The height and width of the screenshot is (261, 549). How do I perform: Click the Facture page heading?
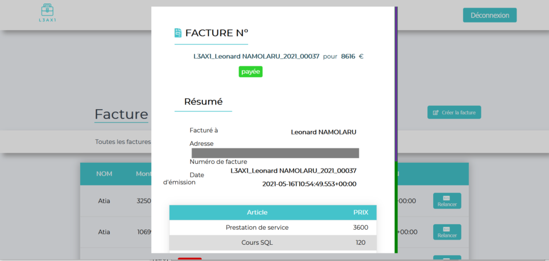click(121, 113)
